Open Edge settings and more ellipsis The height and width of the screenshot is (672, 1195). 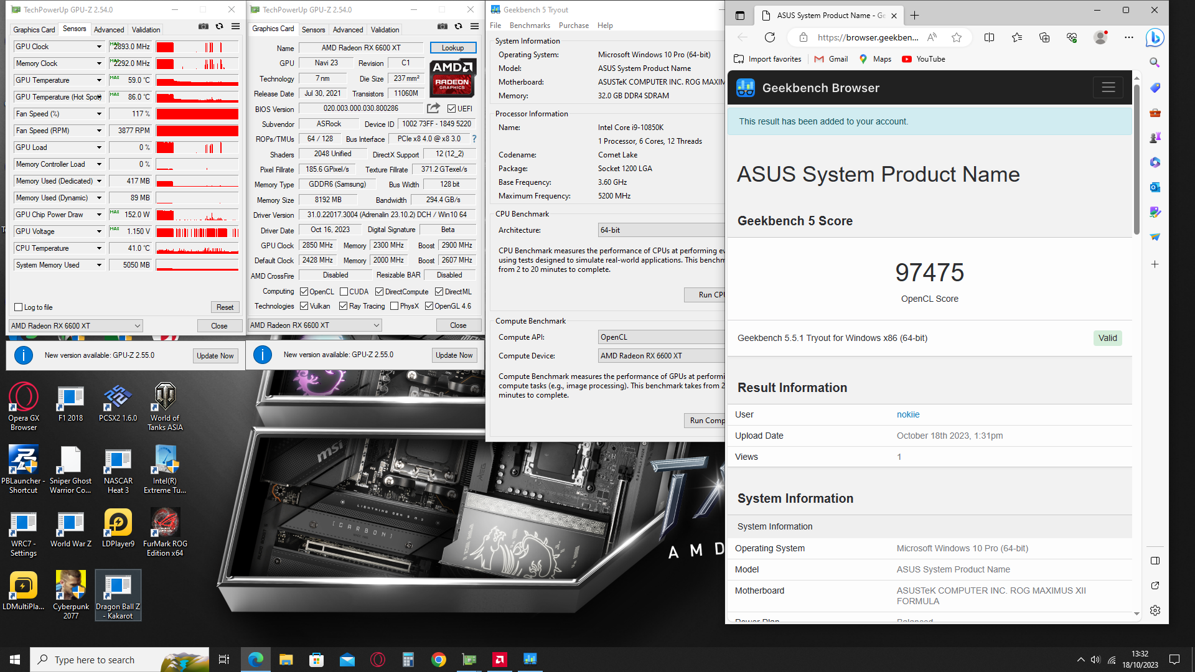tap(1128, 37)
